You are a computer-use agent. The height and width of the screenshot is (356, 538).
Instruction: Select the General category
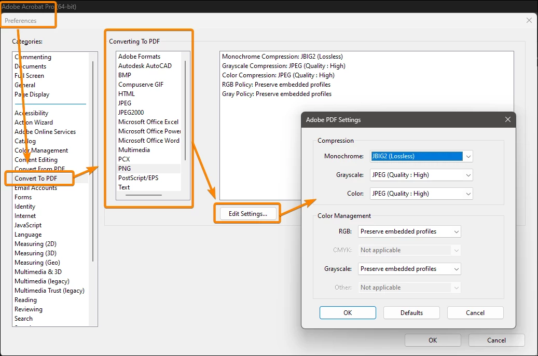click(25, 85)
